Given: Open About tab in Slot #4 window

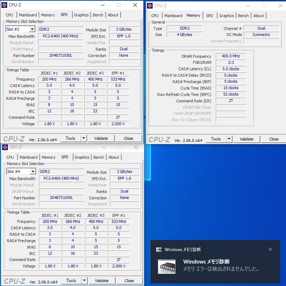Looking at the screenshot, I should pos(114,157).
